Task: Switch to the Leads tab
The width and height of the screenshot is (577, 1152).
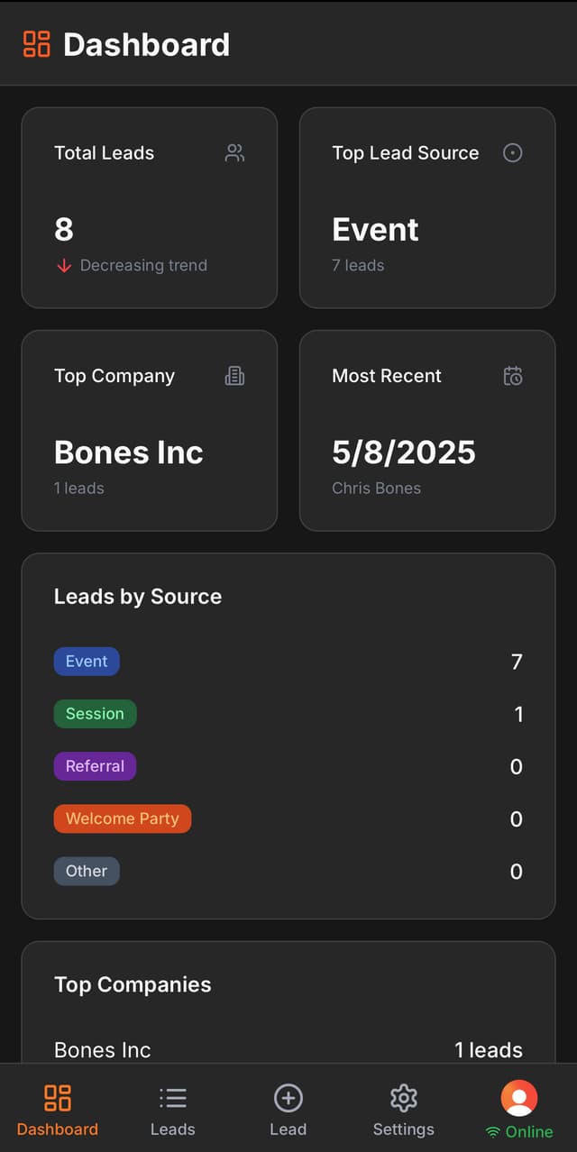Action: tap(172, 1109)
